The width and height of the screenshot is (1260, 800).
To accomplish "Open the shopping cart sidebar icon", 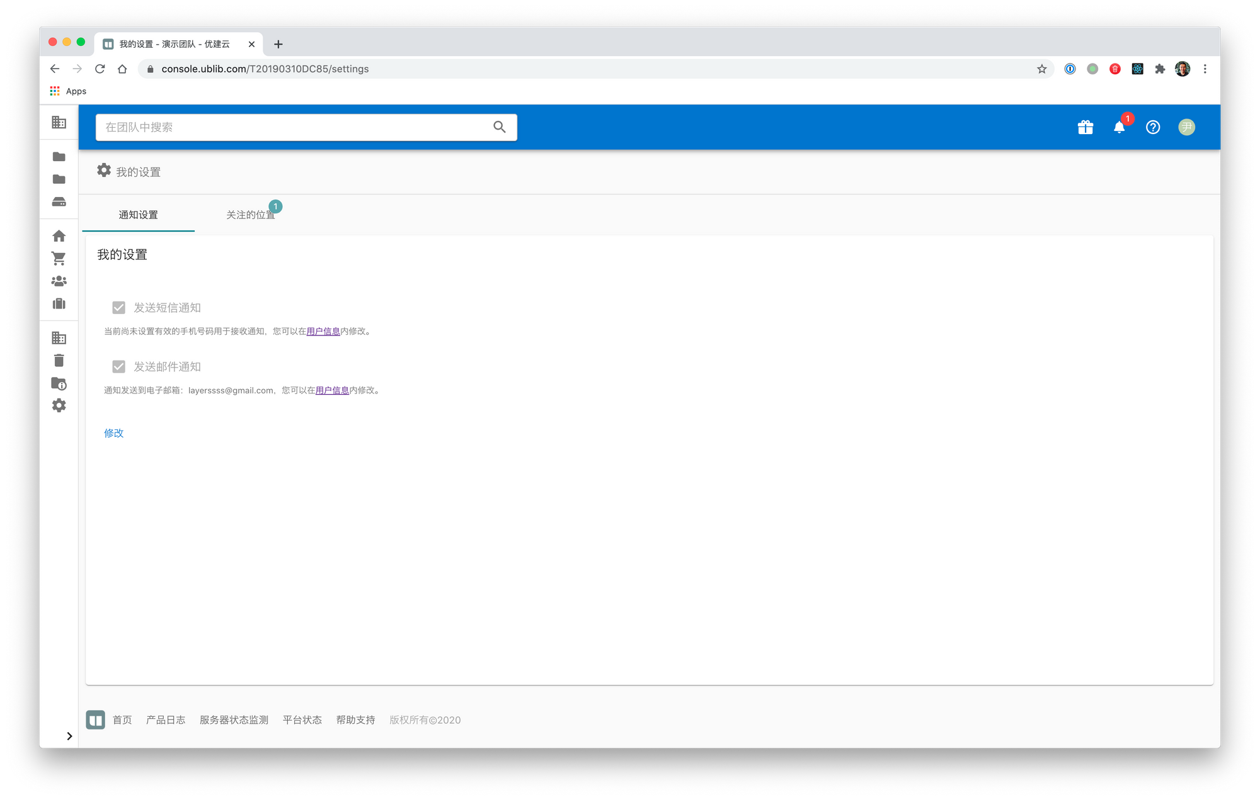I will click(x=59, y=259).
